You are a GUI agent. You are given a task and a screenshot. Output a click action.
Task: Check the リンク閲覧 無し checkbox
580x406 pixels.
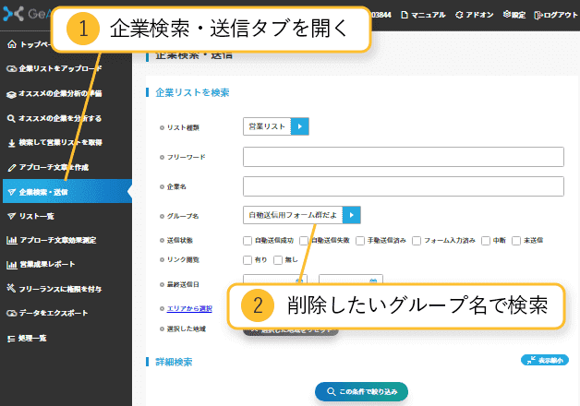click(x=278, y=260)
